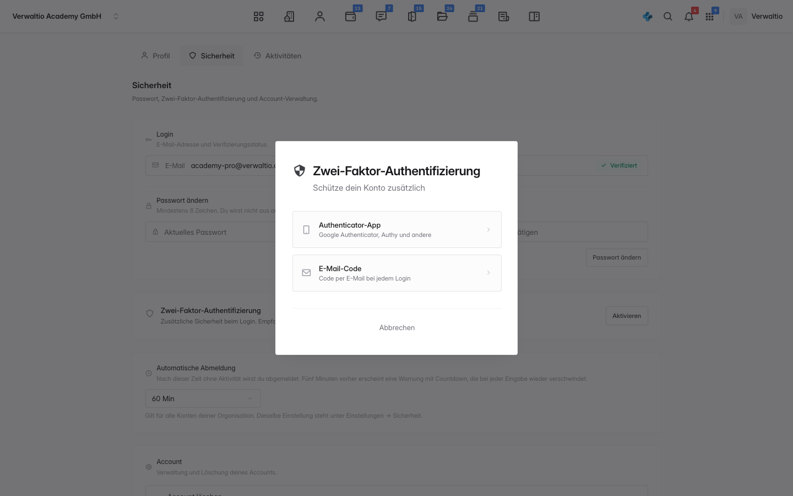793x496 pixels.
Task: Choose the E-Mail-Code option
Action: (x=397, y=273)
